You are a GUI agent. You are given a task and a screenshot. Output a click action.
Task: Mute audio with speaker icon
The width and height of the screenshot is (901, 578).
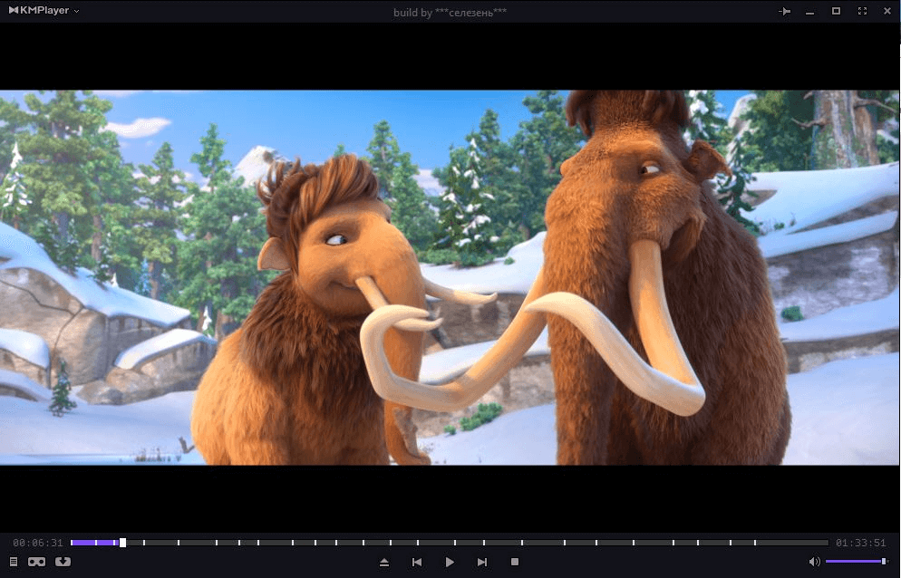click(x=814, y=562)
